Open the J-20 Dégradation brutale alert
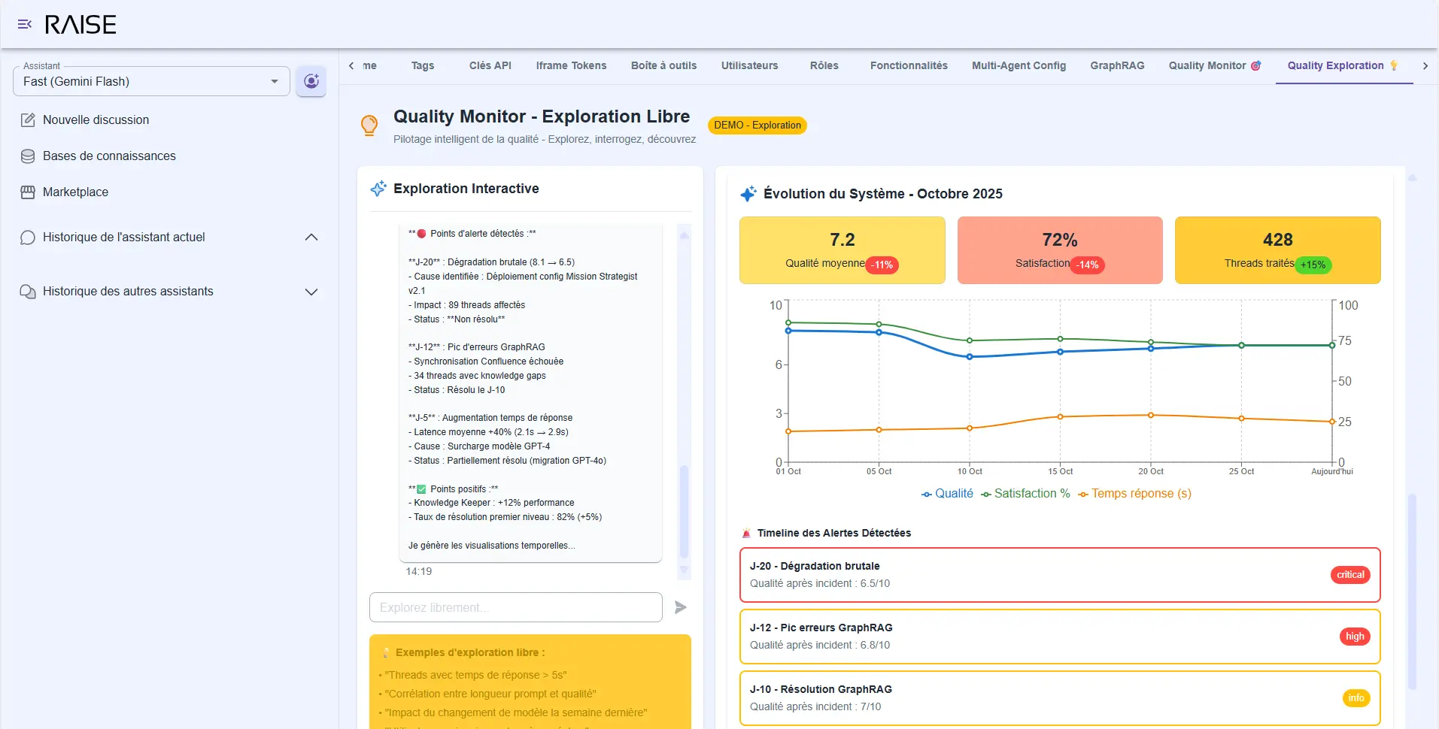1439x729 pixels. 1059,575
